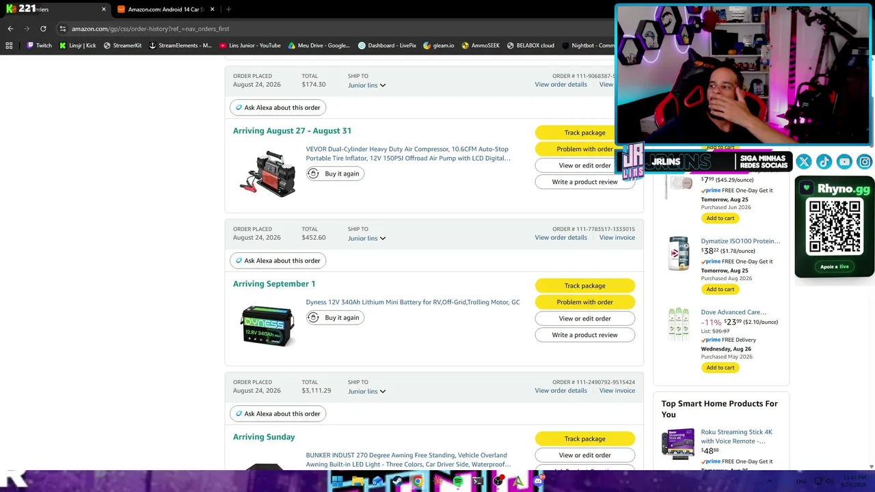Viewport: 875px width, 492px height.
Task: Open the BELABOX cloud bookmark
Action: click(x=530, y=46)
